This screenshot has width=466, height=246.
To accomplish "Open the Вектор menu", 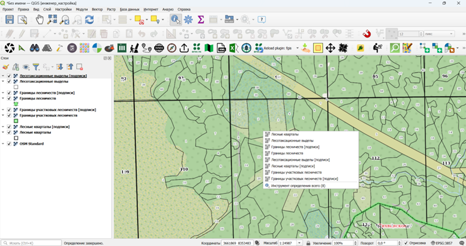I will (x=97, y=10).
